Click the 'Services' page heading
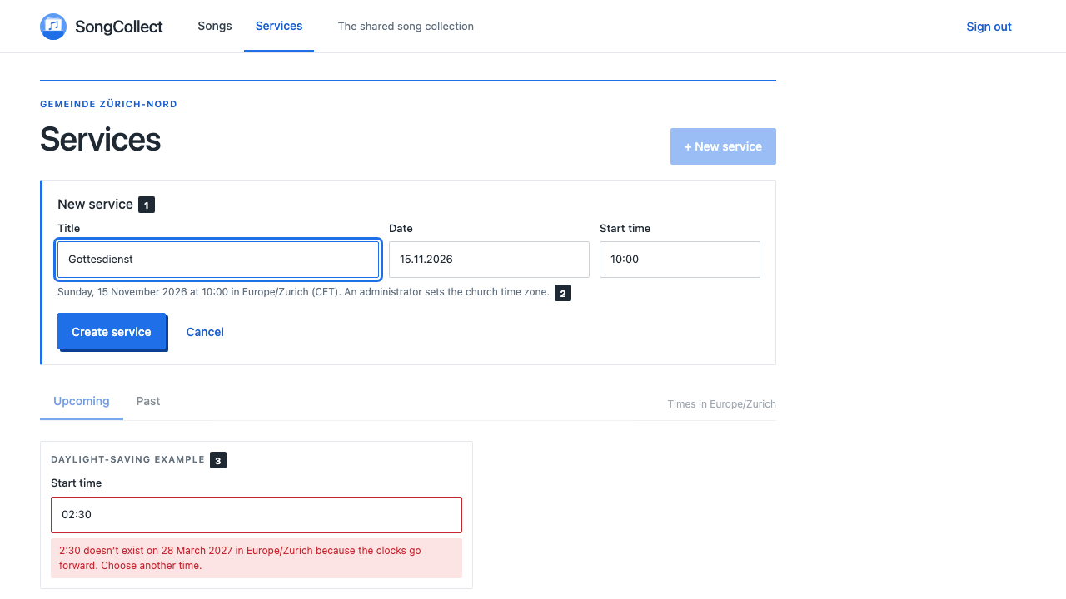The width and height of the screenshot is (1066, 599). click(x=100, y=139)
